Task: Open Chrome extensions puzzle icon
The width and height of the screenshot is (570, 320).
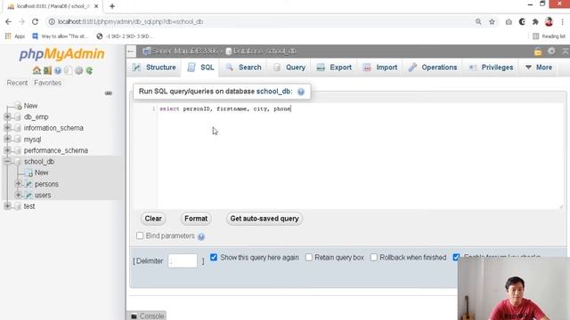Action: pos(535,21)
